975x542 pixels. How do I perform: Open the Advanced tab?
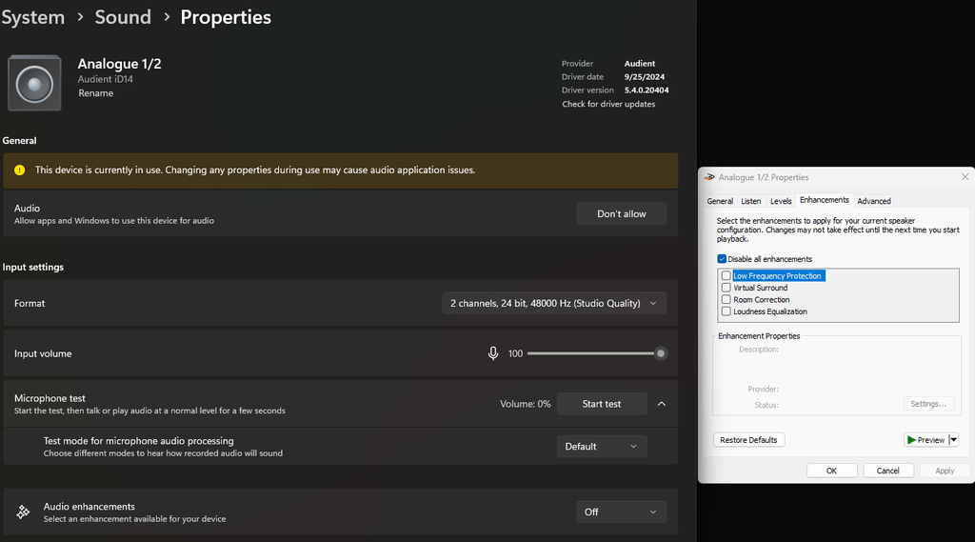[x=873, y=201]
